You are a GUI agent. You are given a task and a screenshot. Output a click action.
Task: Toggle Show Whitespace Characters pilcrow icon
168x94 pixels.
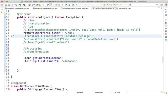point(62,5)
